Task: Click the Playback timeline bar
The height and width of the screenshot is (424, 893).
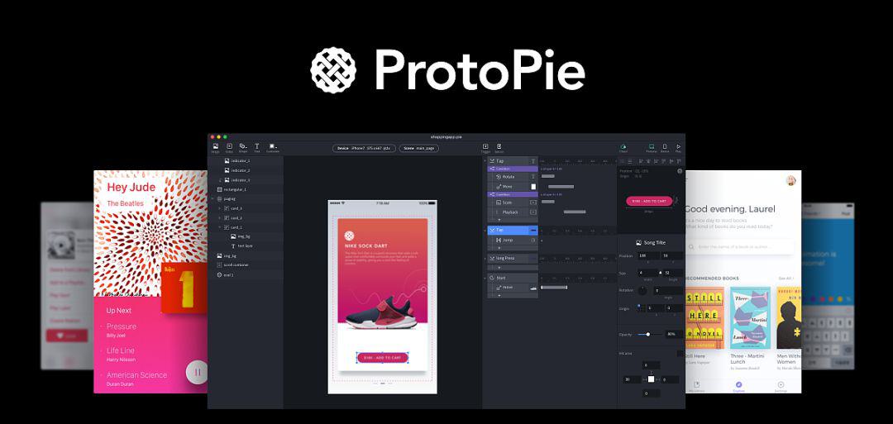Action: click(x=575, y=212)
